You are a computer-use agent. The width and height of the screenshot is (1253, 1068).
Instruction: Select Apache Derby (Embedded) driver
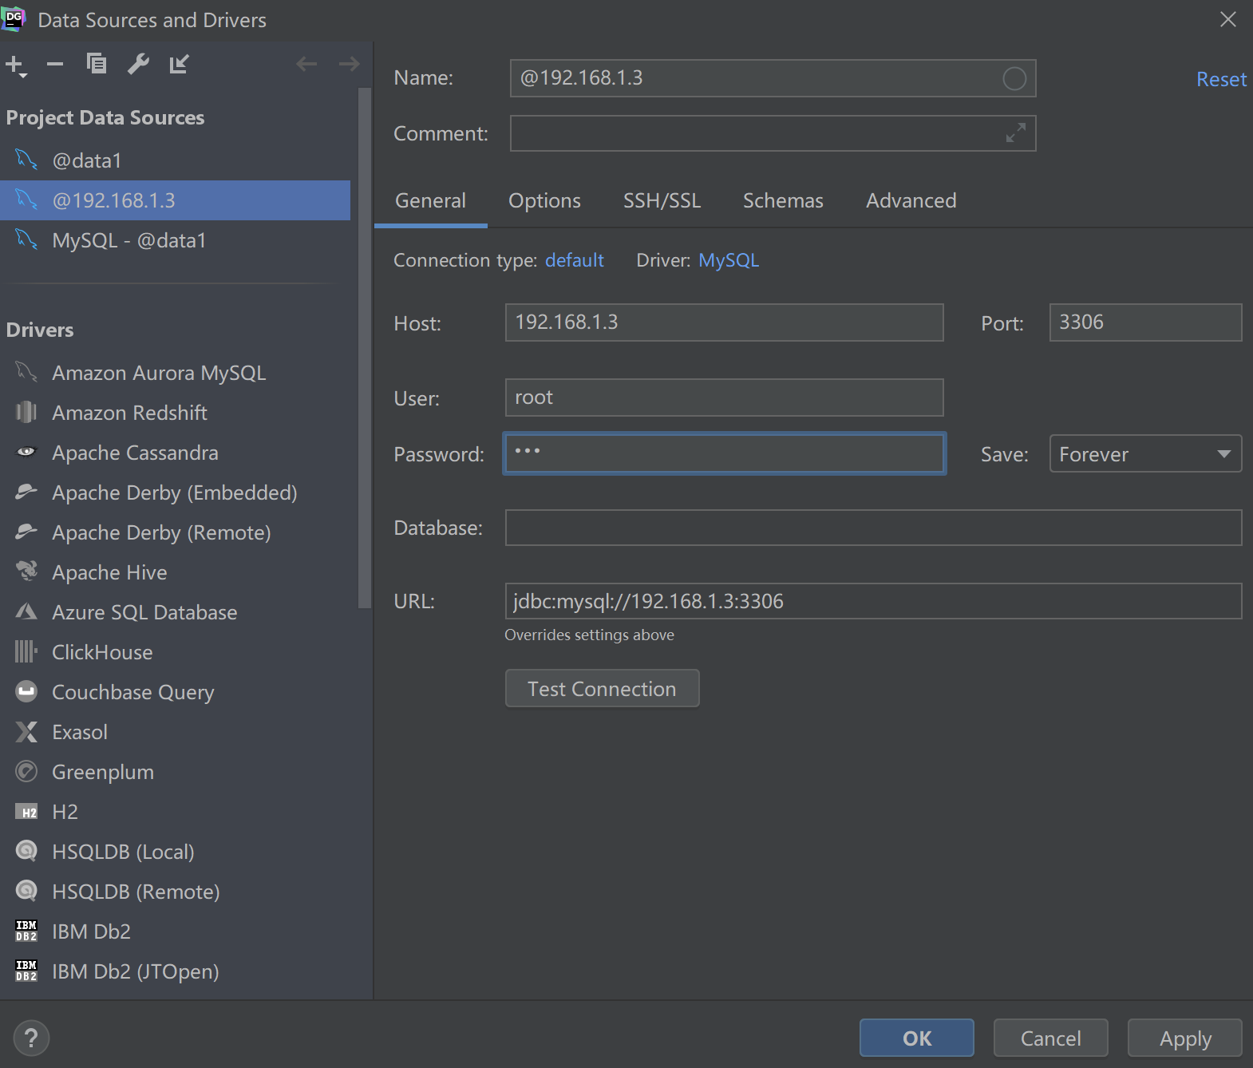pyautogui.click(x=176, y=492)
